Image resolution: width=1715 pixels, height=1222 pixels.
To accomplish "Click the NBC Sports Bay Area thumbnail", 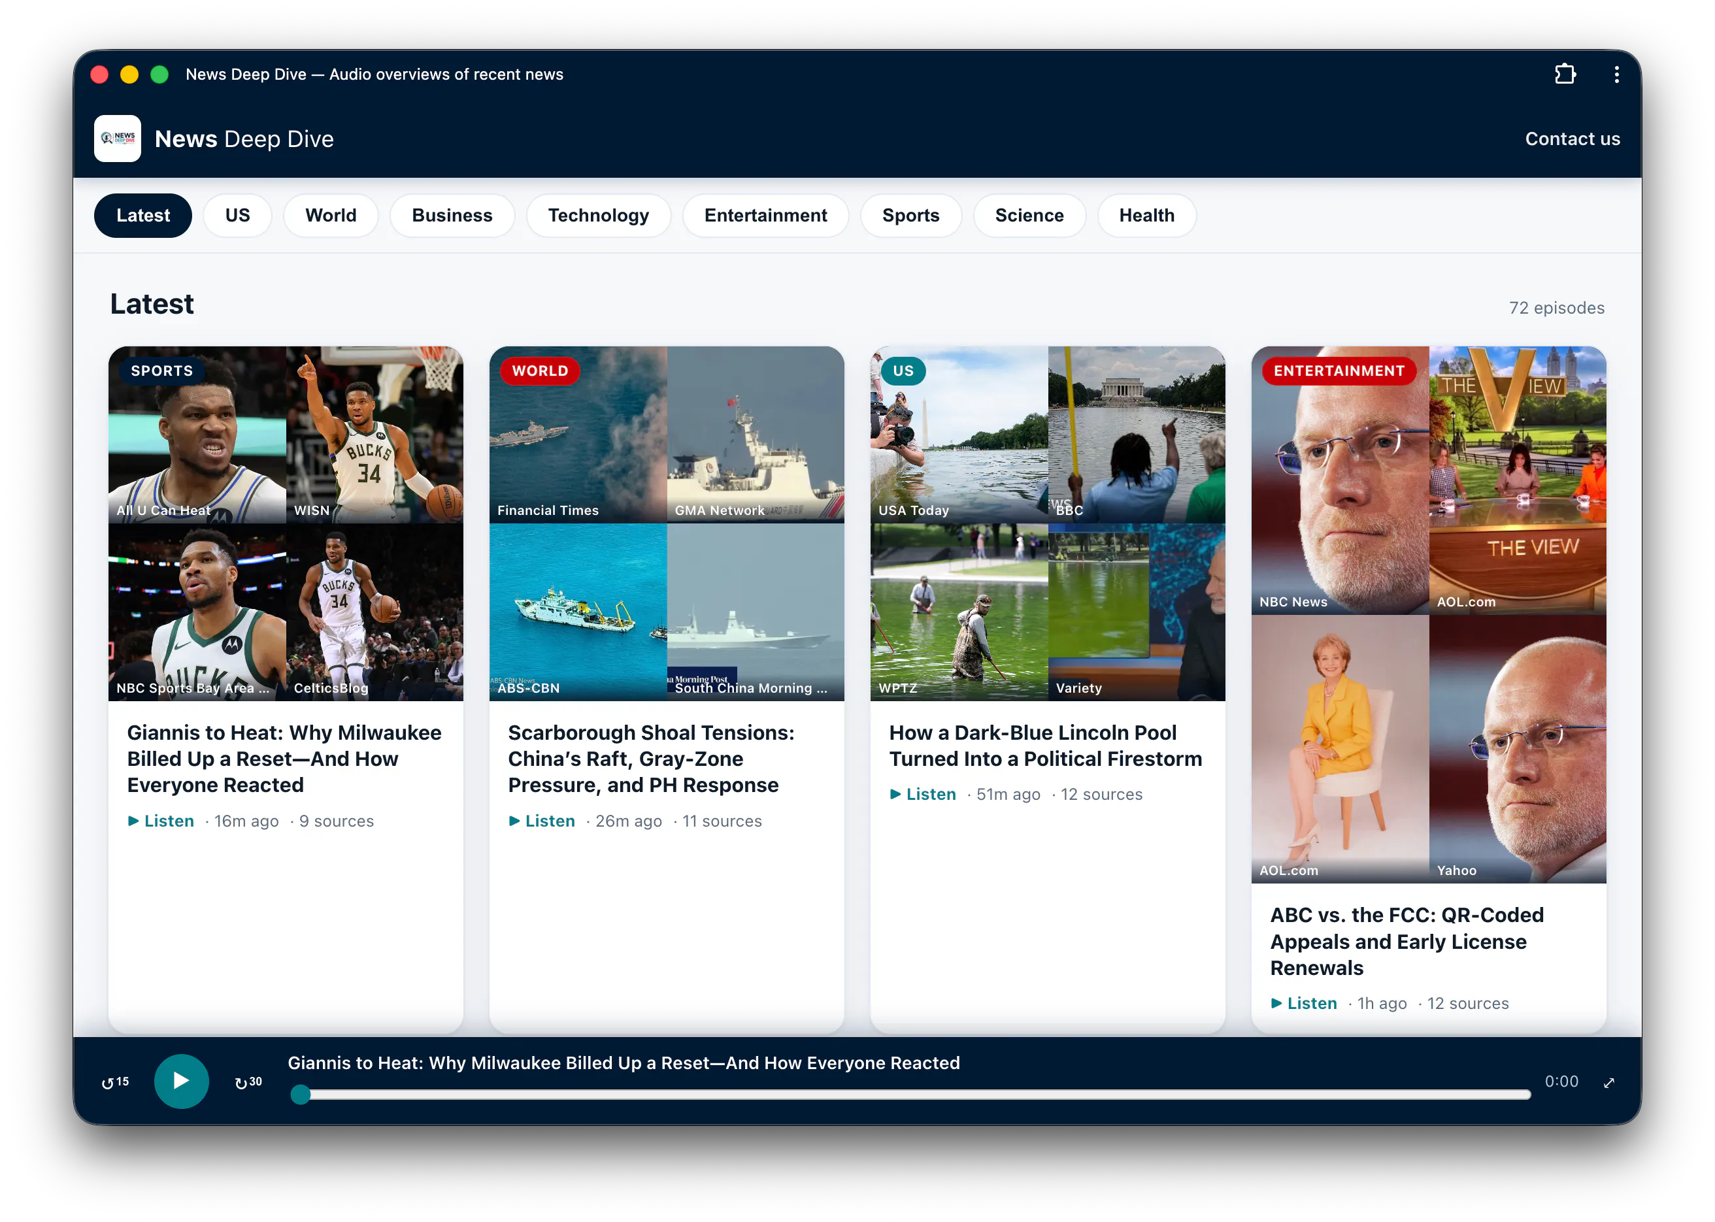I will [x=197, y=612].
